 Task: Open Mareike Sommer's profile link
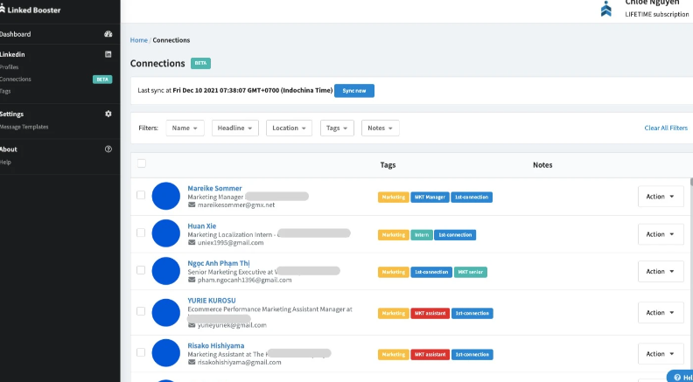click(x=214, y=188)
